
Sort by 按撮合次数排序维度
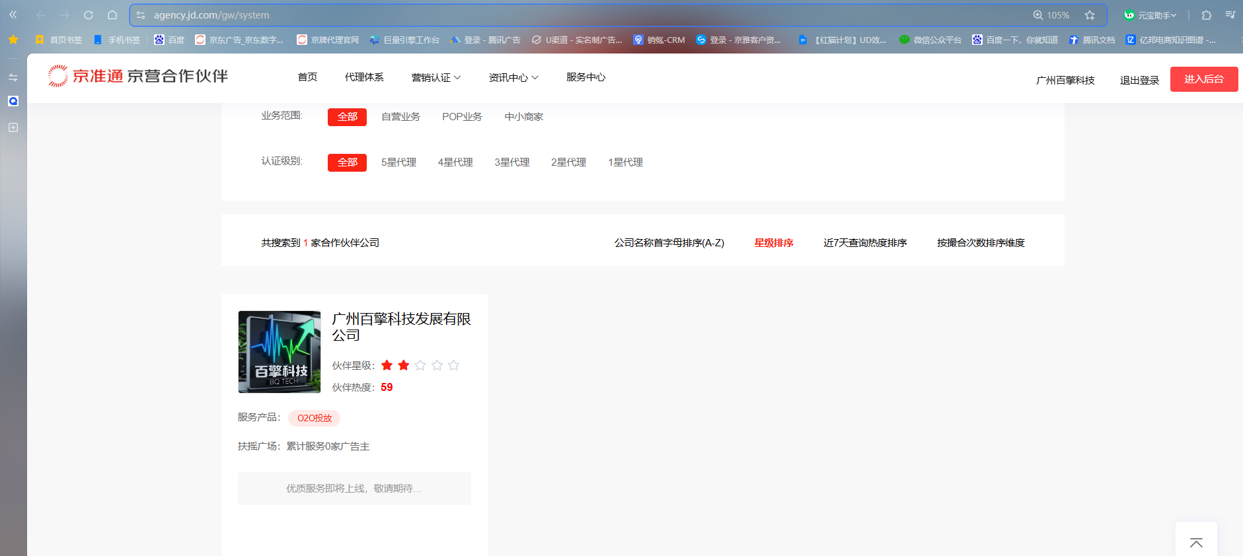[x=981, y=243]
